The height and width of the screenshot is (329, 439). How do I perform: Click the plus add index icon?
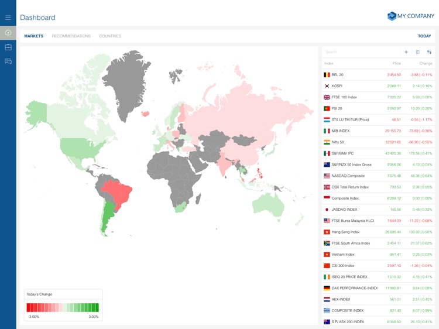point(406,52)
